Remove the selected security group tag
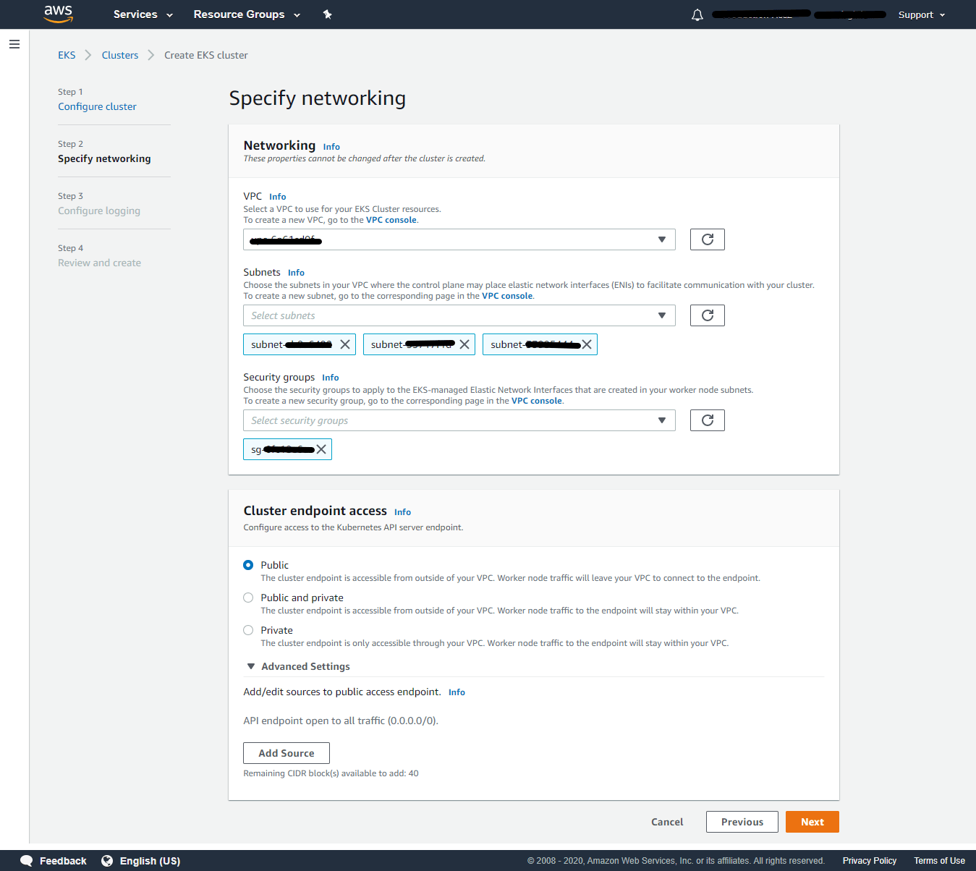Screen dimensions: 976x871 tap(321, 449)
